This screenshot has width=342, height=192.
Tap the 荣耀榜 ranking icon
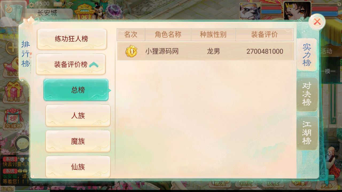13,119
